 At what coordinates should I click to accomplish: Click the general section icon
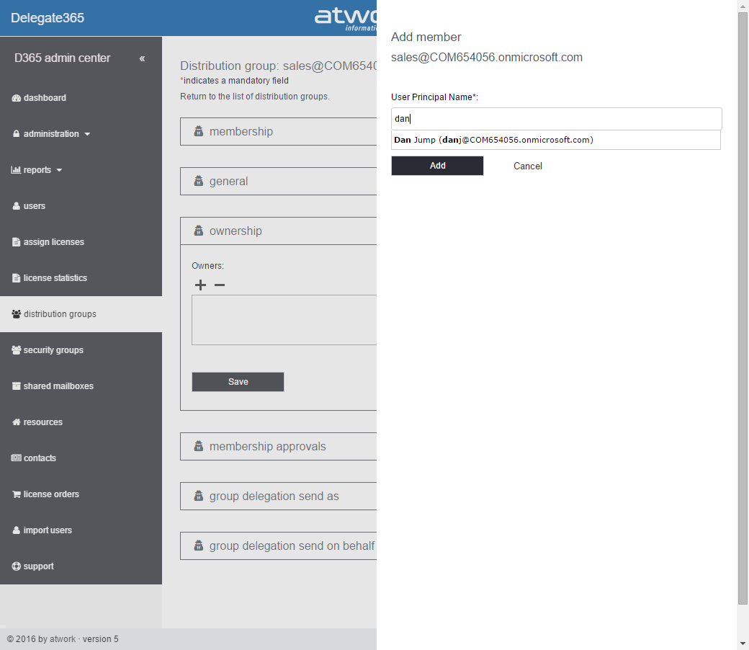(199, 181)
